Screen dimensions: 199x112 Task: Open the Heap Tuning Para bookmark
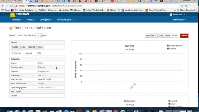[156, 10]
